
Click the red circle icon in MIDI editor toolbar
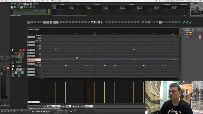click(38, 22)
